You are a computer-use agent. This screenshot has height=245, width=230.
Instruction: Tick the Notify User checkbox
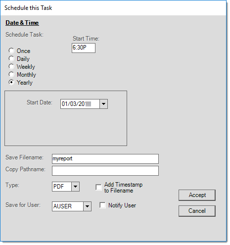pos(102,205)
